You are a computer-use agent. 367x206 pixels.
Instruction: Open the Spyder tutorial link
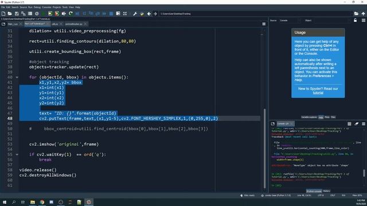tap(318, 93)
